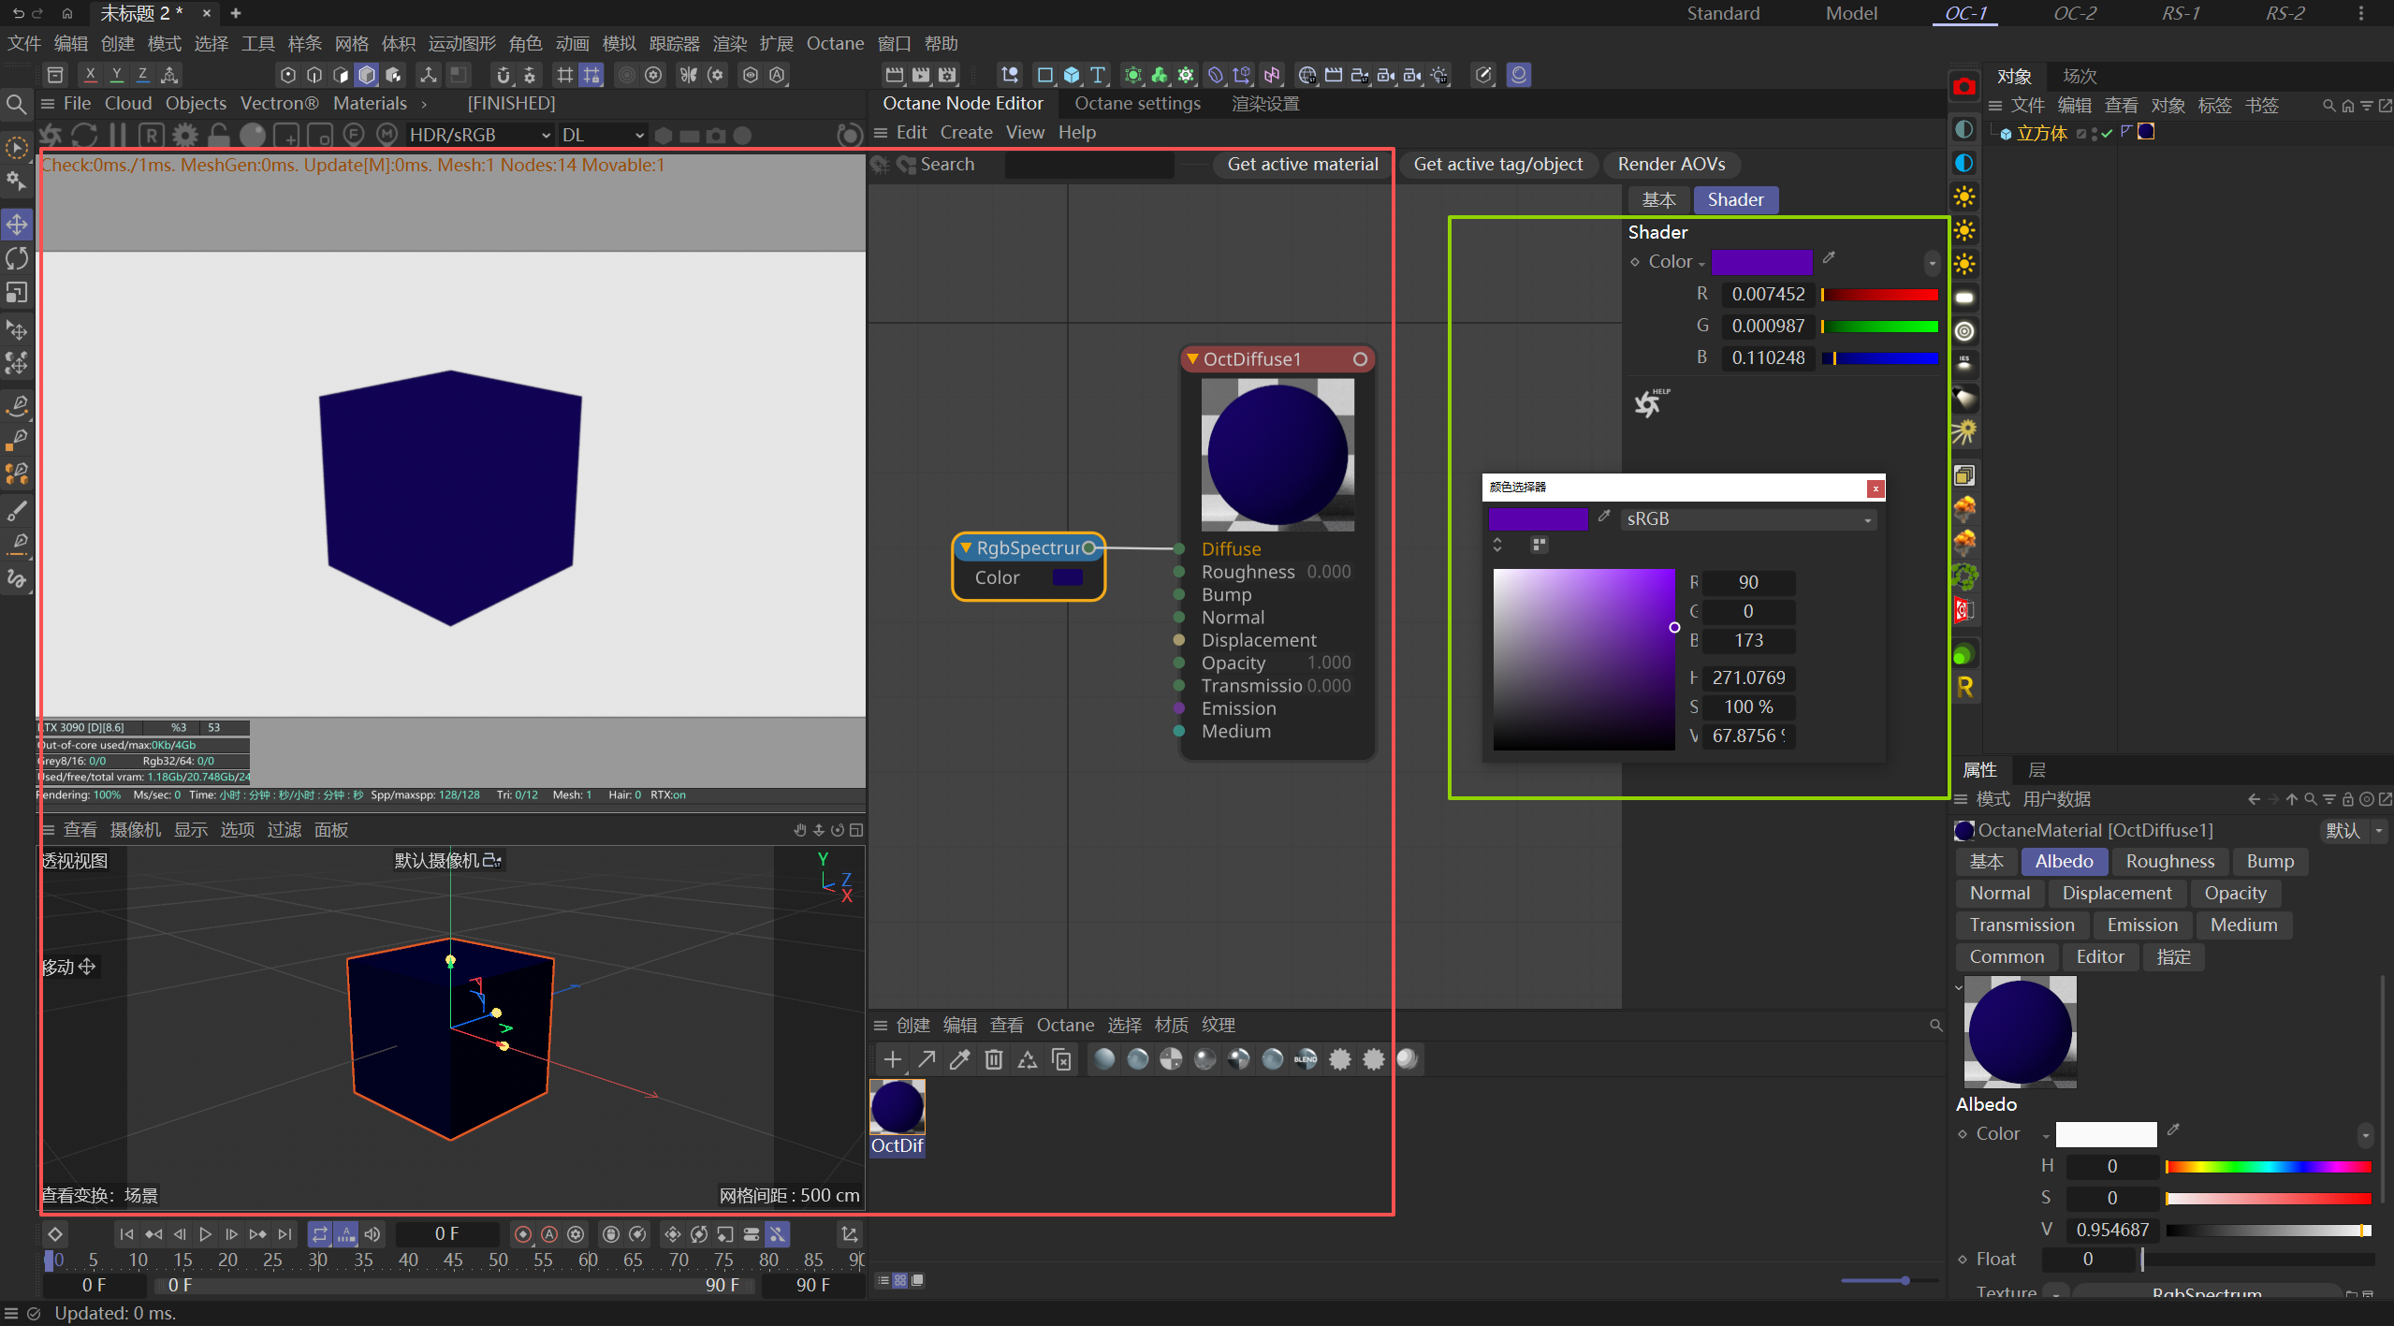Select the Rotate tool in left toolbar
Image resolution: width=2394 pixels, height=1326 pixels.
(x=17, y=258)
